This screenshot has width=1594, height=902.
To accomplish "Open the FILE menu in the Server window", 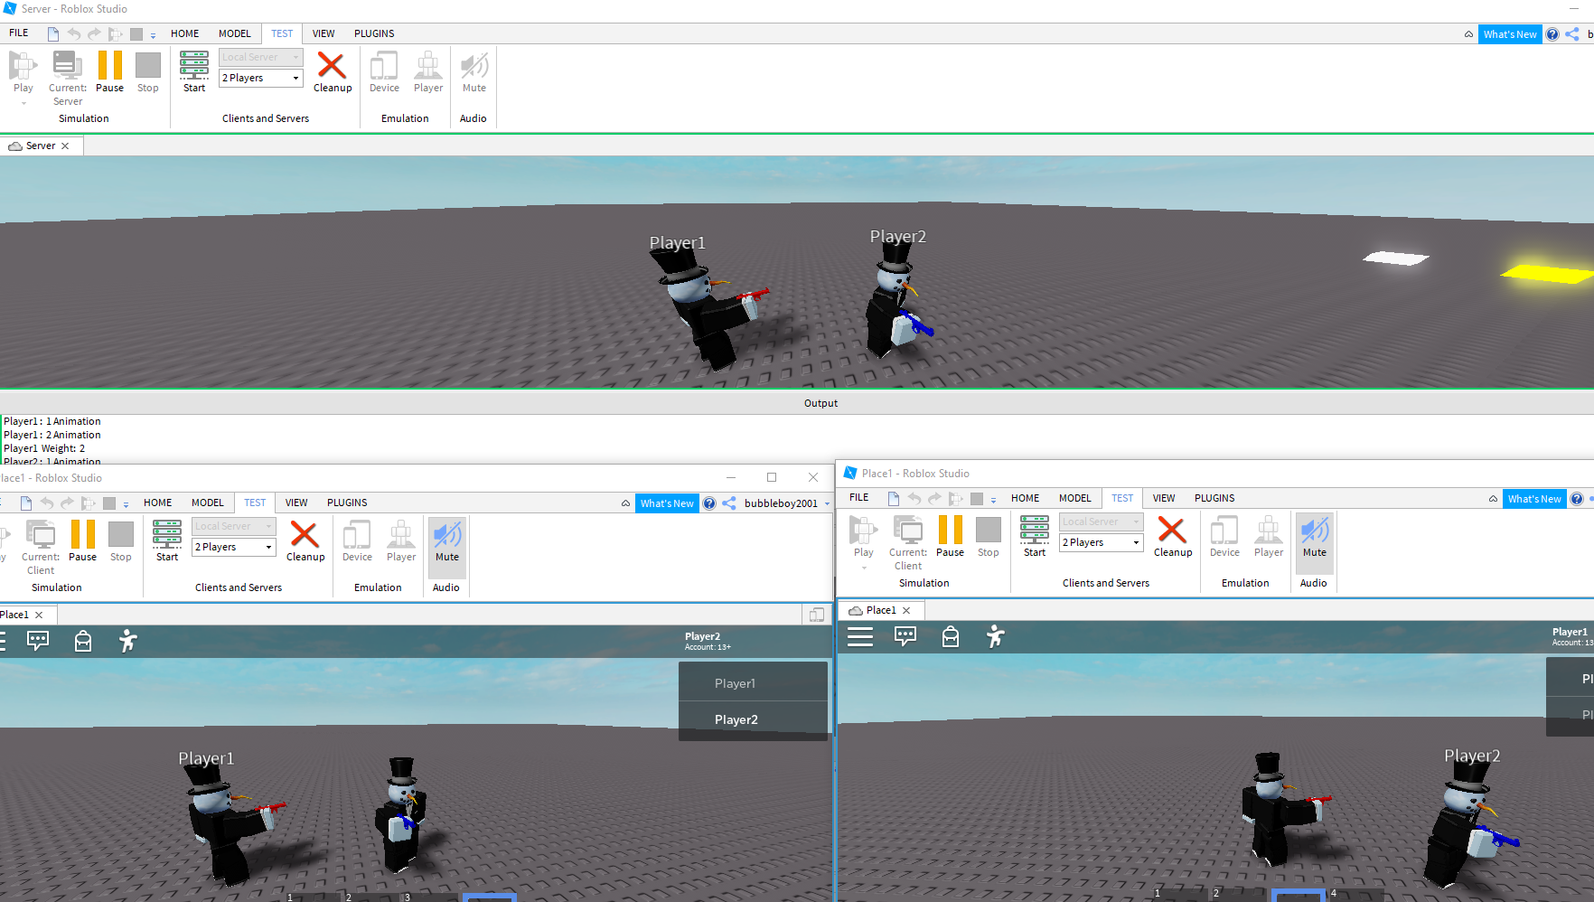I will (x=19, y=33).
